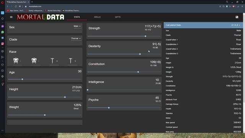
Task: Open the Sapi Games YouTube bookmark
Action: tap(15, 11)
